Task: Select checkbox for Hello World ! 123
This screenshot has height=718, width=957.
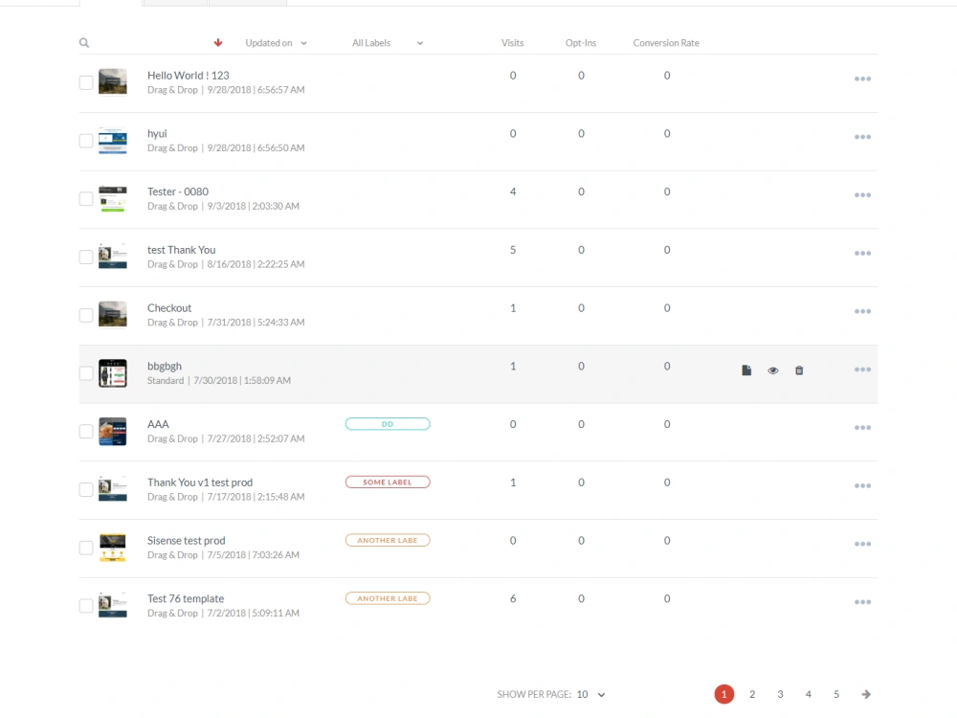Action: tap(86, 82)
